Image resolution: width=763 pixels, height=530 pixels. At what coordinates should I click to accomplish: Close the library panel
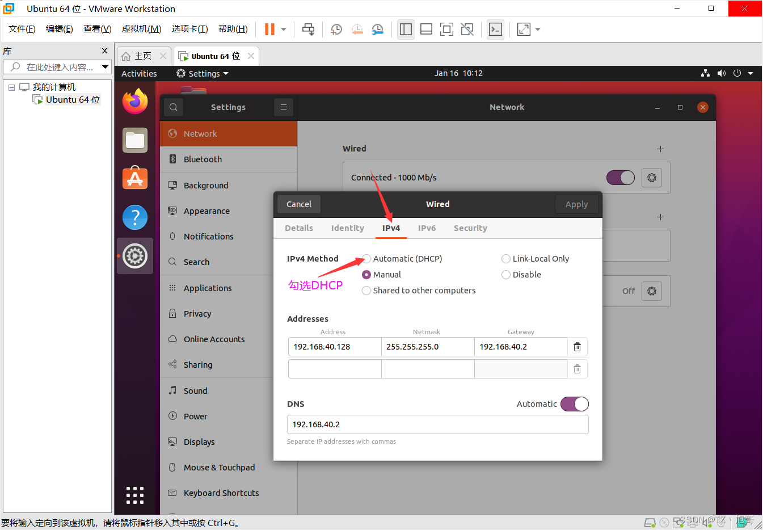tap(104, 51)
